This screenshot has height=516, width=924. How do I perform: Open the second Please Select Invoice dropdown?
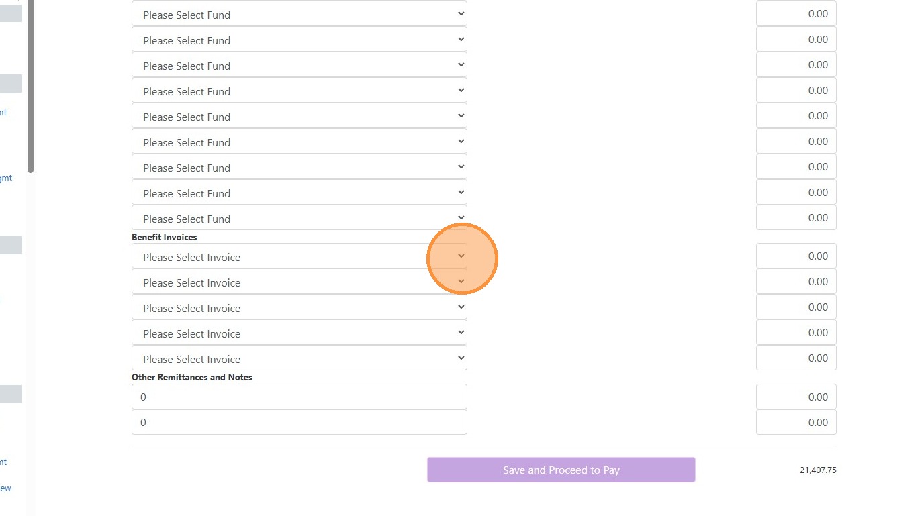(299, 282)
